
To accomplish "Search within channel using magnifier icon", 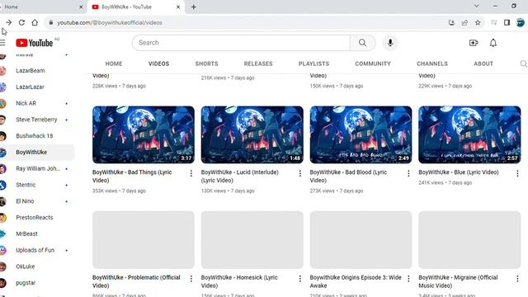I will coord(524,64).
